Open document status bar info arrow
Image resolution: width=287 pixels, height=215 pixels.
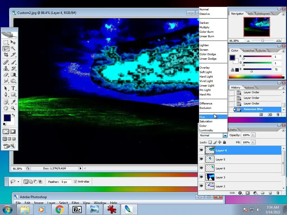click(80, 168)
